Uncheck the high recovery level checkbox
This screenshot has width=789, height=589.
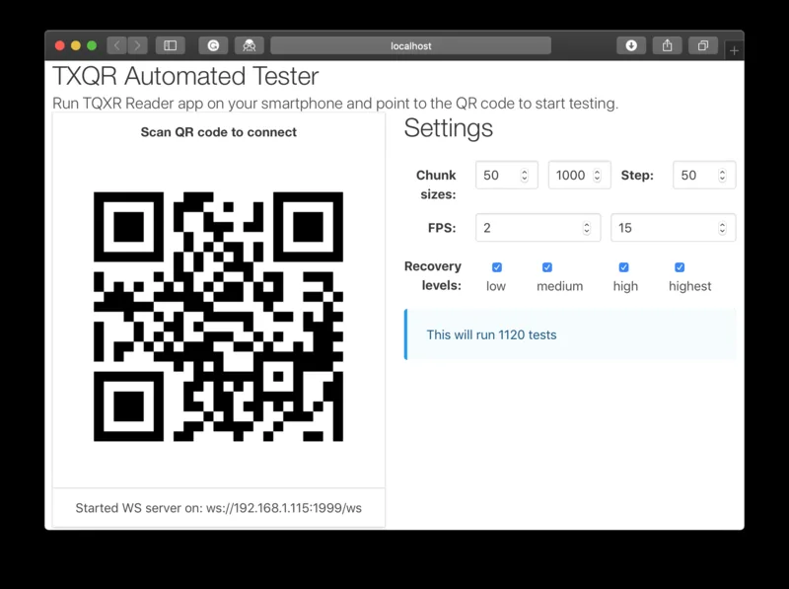click(623, 267)
